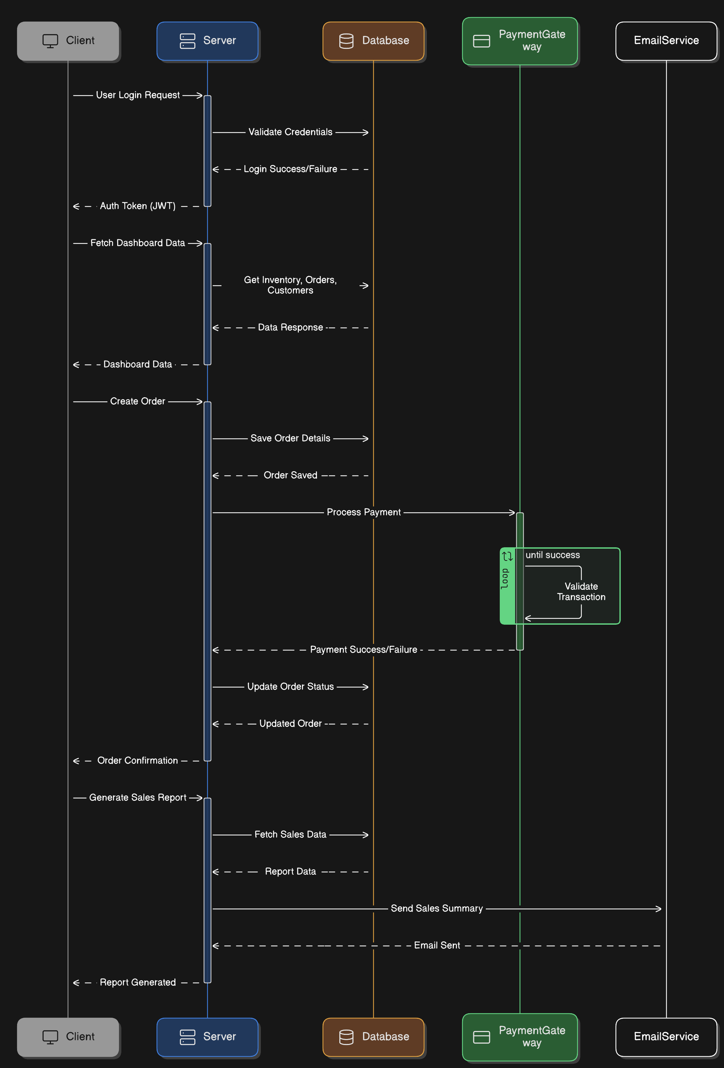Click the 'Validate Transaction' self-message label
This screenshot has height=1068, width=724.
point(581,592)
